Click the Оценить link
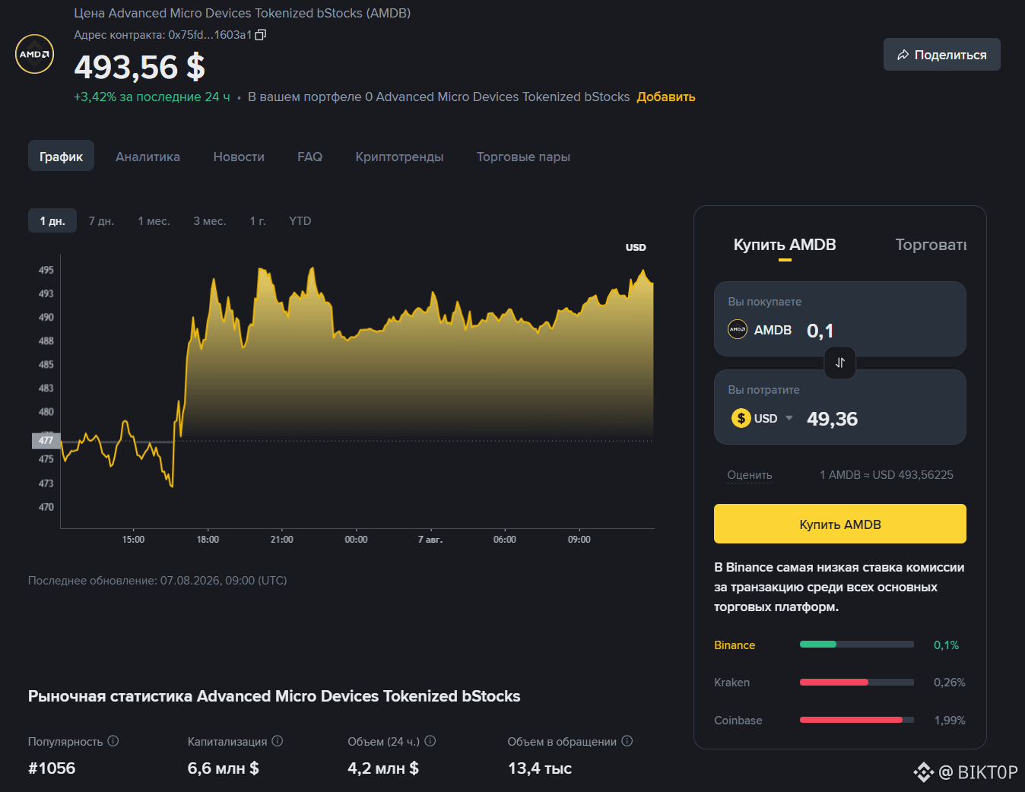Viewport: 1025px width, 792px height. click(x=750, y=475)
